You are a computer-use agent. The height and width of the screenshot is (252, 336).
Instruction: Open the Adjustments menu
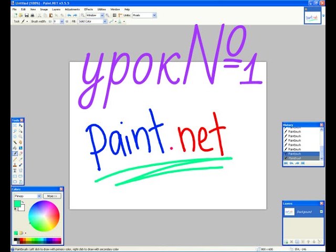[x=72, y=9]
